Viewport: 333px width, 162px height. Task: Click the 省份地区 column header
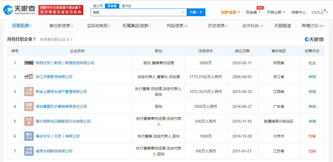click(279, 51)
